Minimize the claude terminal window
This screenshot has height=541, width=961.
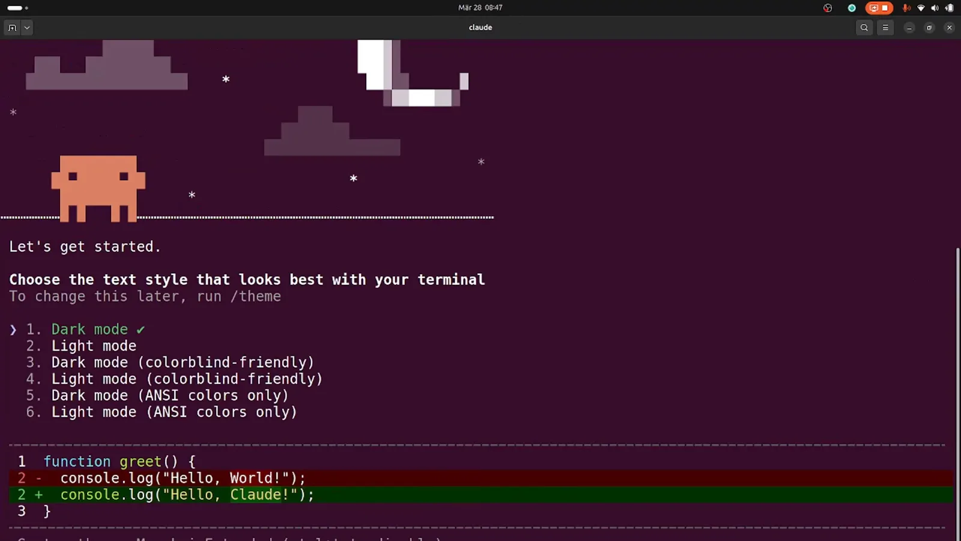pos(909,28)
